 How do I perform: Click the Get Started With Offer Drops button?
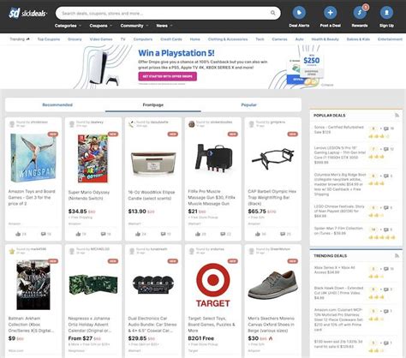168,76
